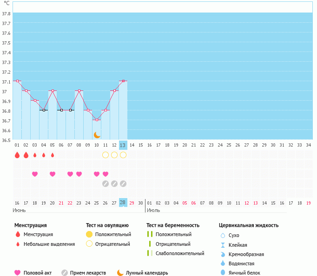Click the black 36.8 point on day 04

(x=44, y=110)
